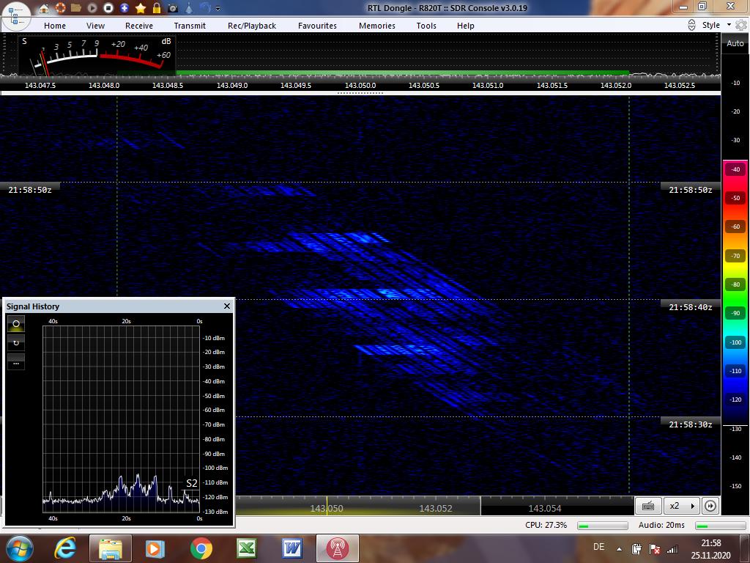
Task: Open the Rec/Playback ribbon tab
Action: click(x=252, y=26)
